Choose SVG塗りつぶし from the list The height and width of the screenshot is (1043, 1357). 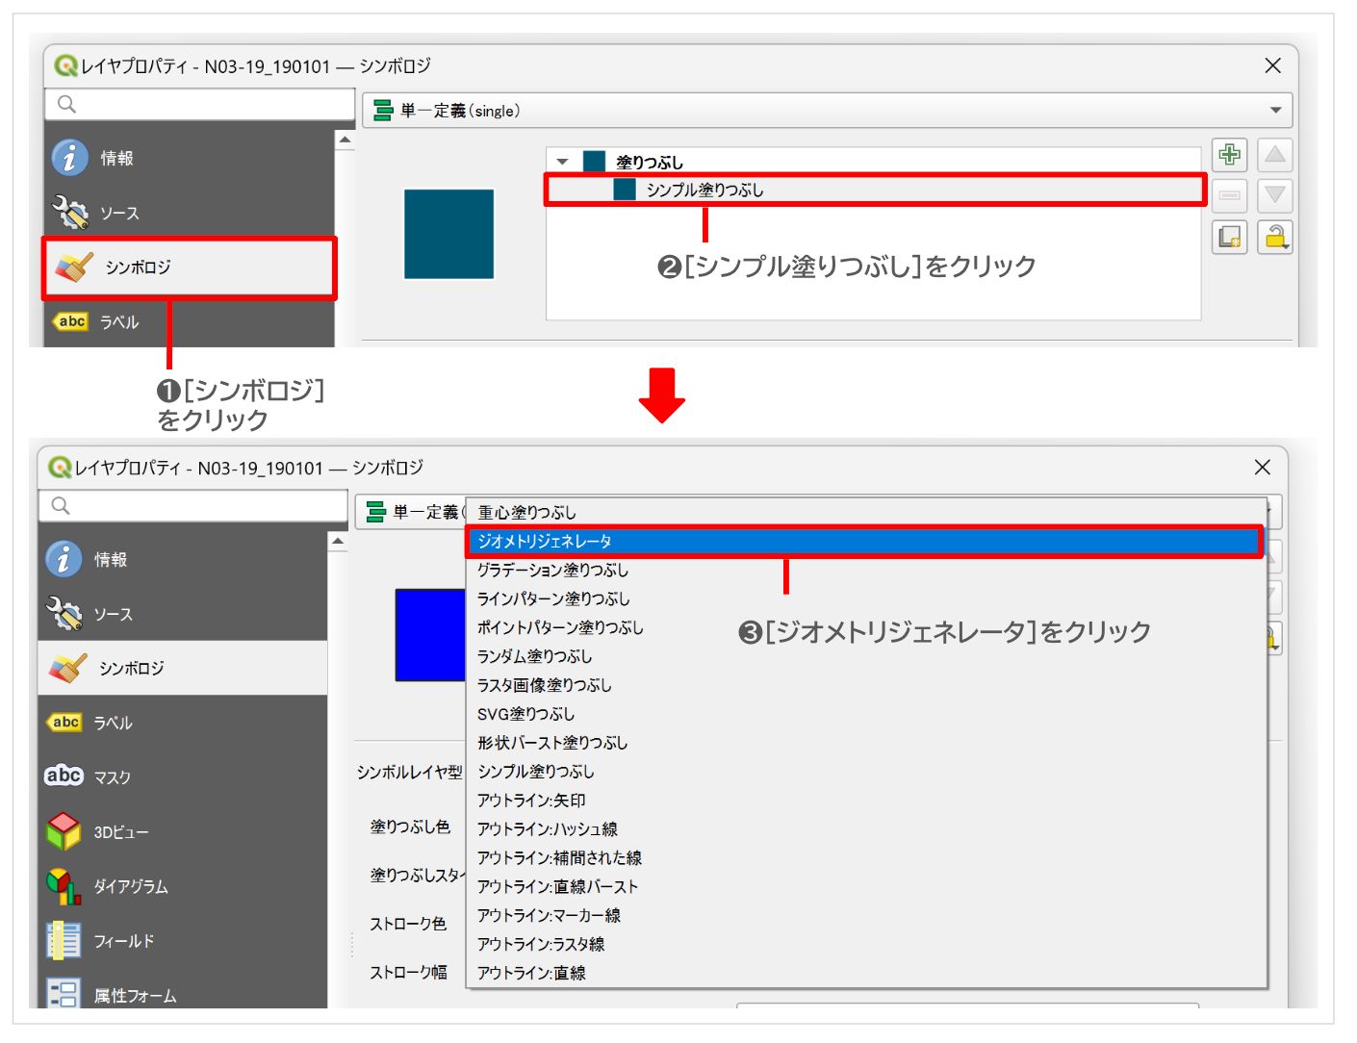click(866, 714)
